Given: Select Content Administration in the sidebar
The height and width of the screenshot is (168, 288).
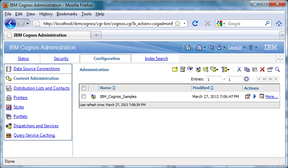Looking at the screenshot, I should tap(36, 78).
